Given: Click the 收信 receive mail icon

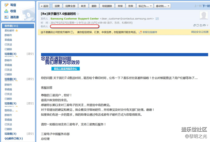Looking at the screenshot, I should (6, 11).
